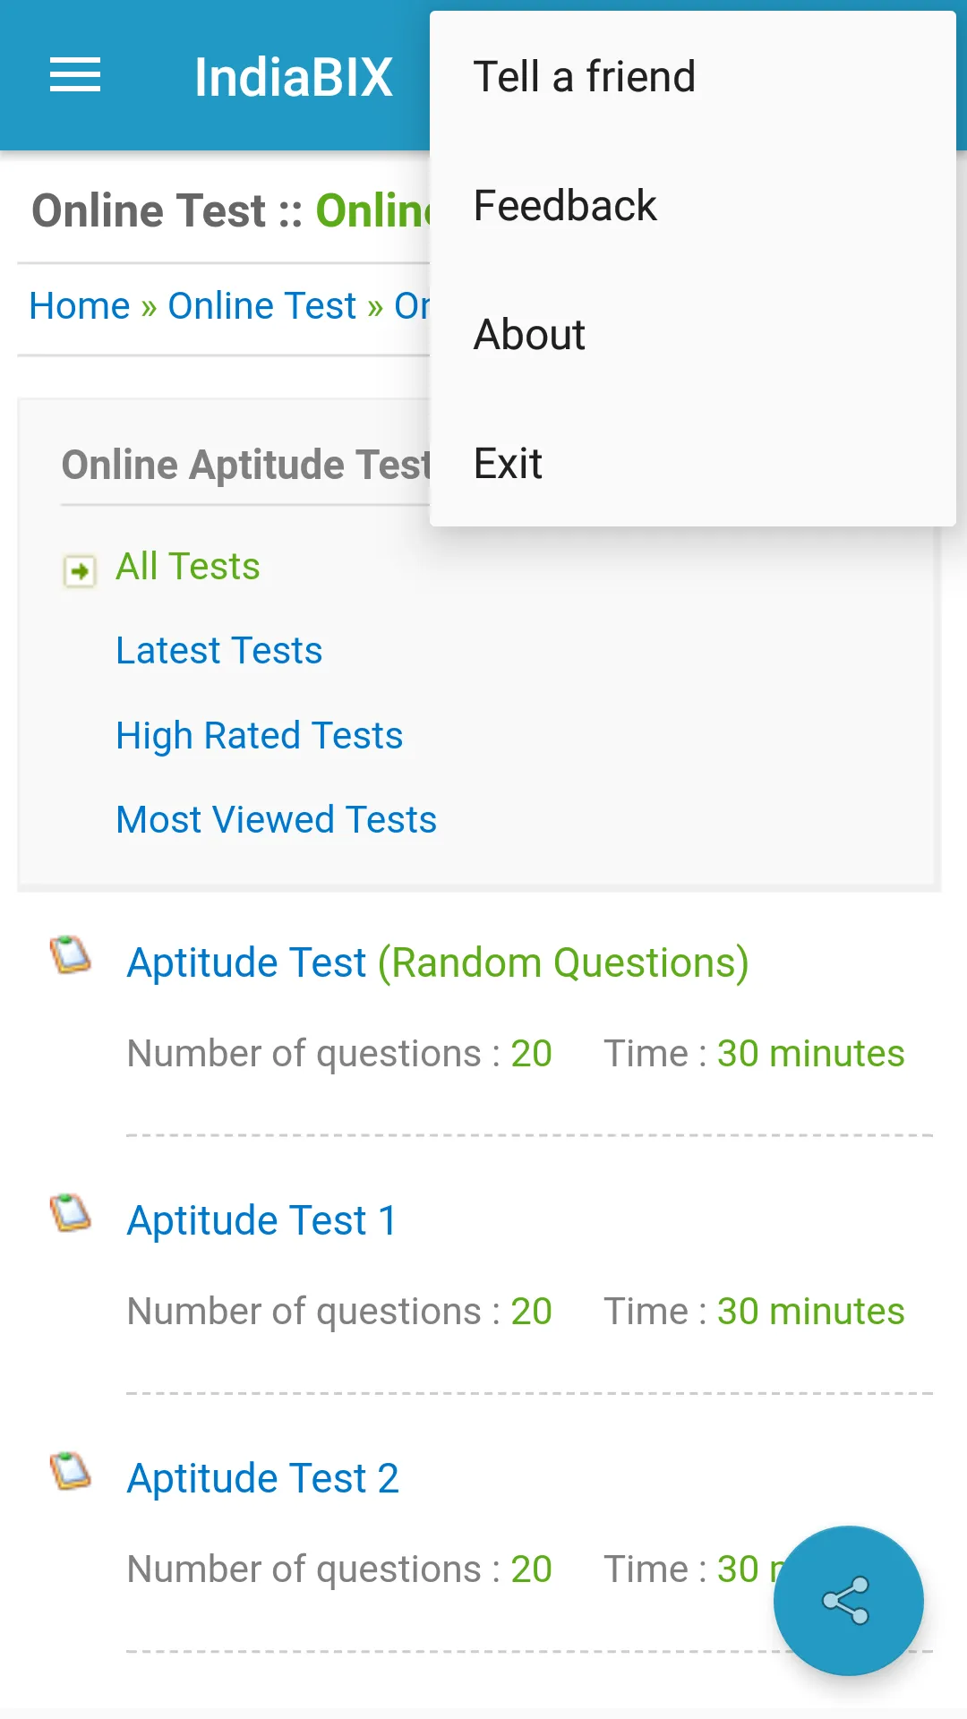Click the clipboard icon beside Aptitude Test 2
Viewport: 967px width, 1719px height.
tap(71, 1471)
